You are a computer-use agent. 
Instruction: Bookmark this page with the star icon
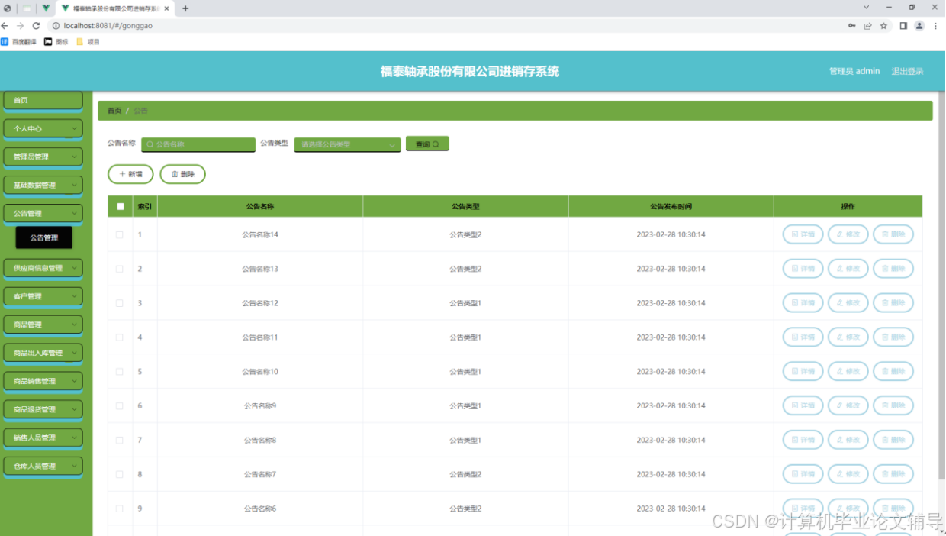pyautogui.click(x=883, y=25)
